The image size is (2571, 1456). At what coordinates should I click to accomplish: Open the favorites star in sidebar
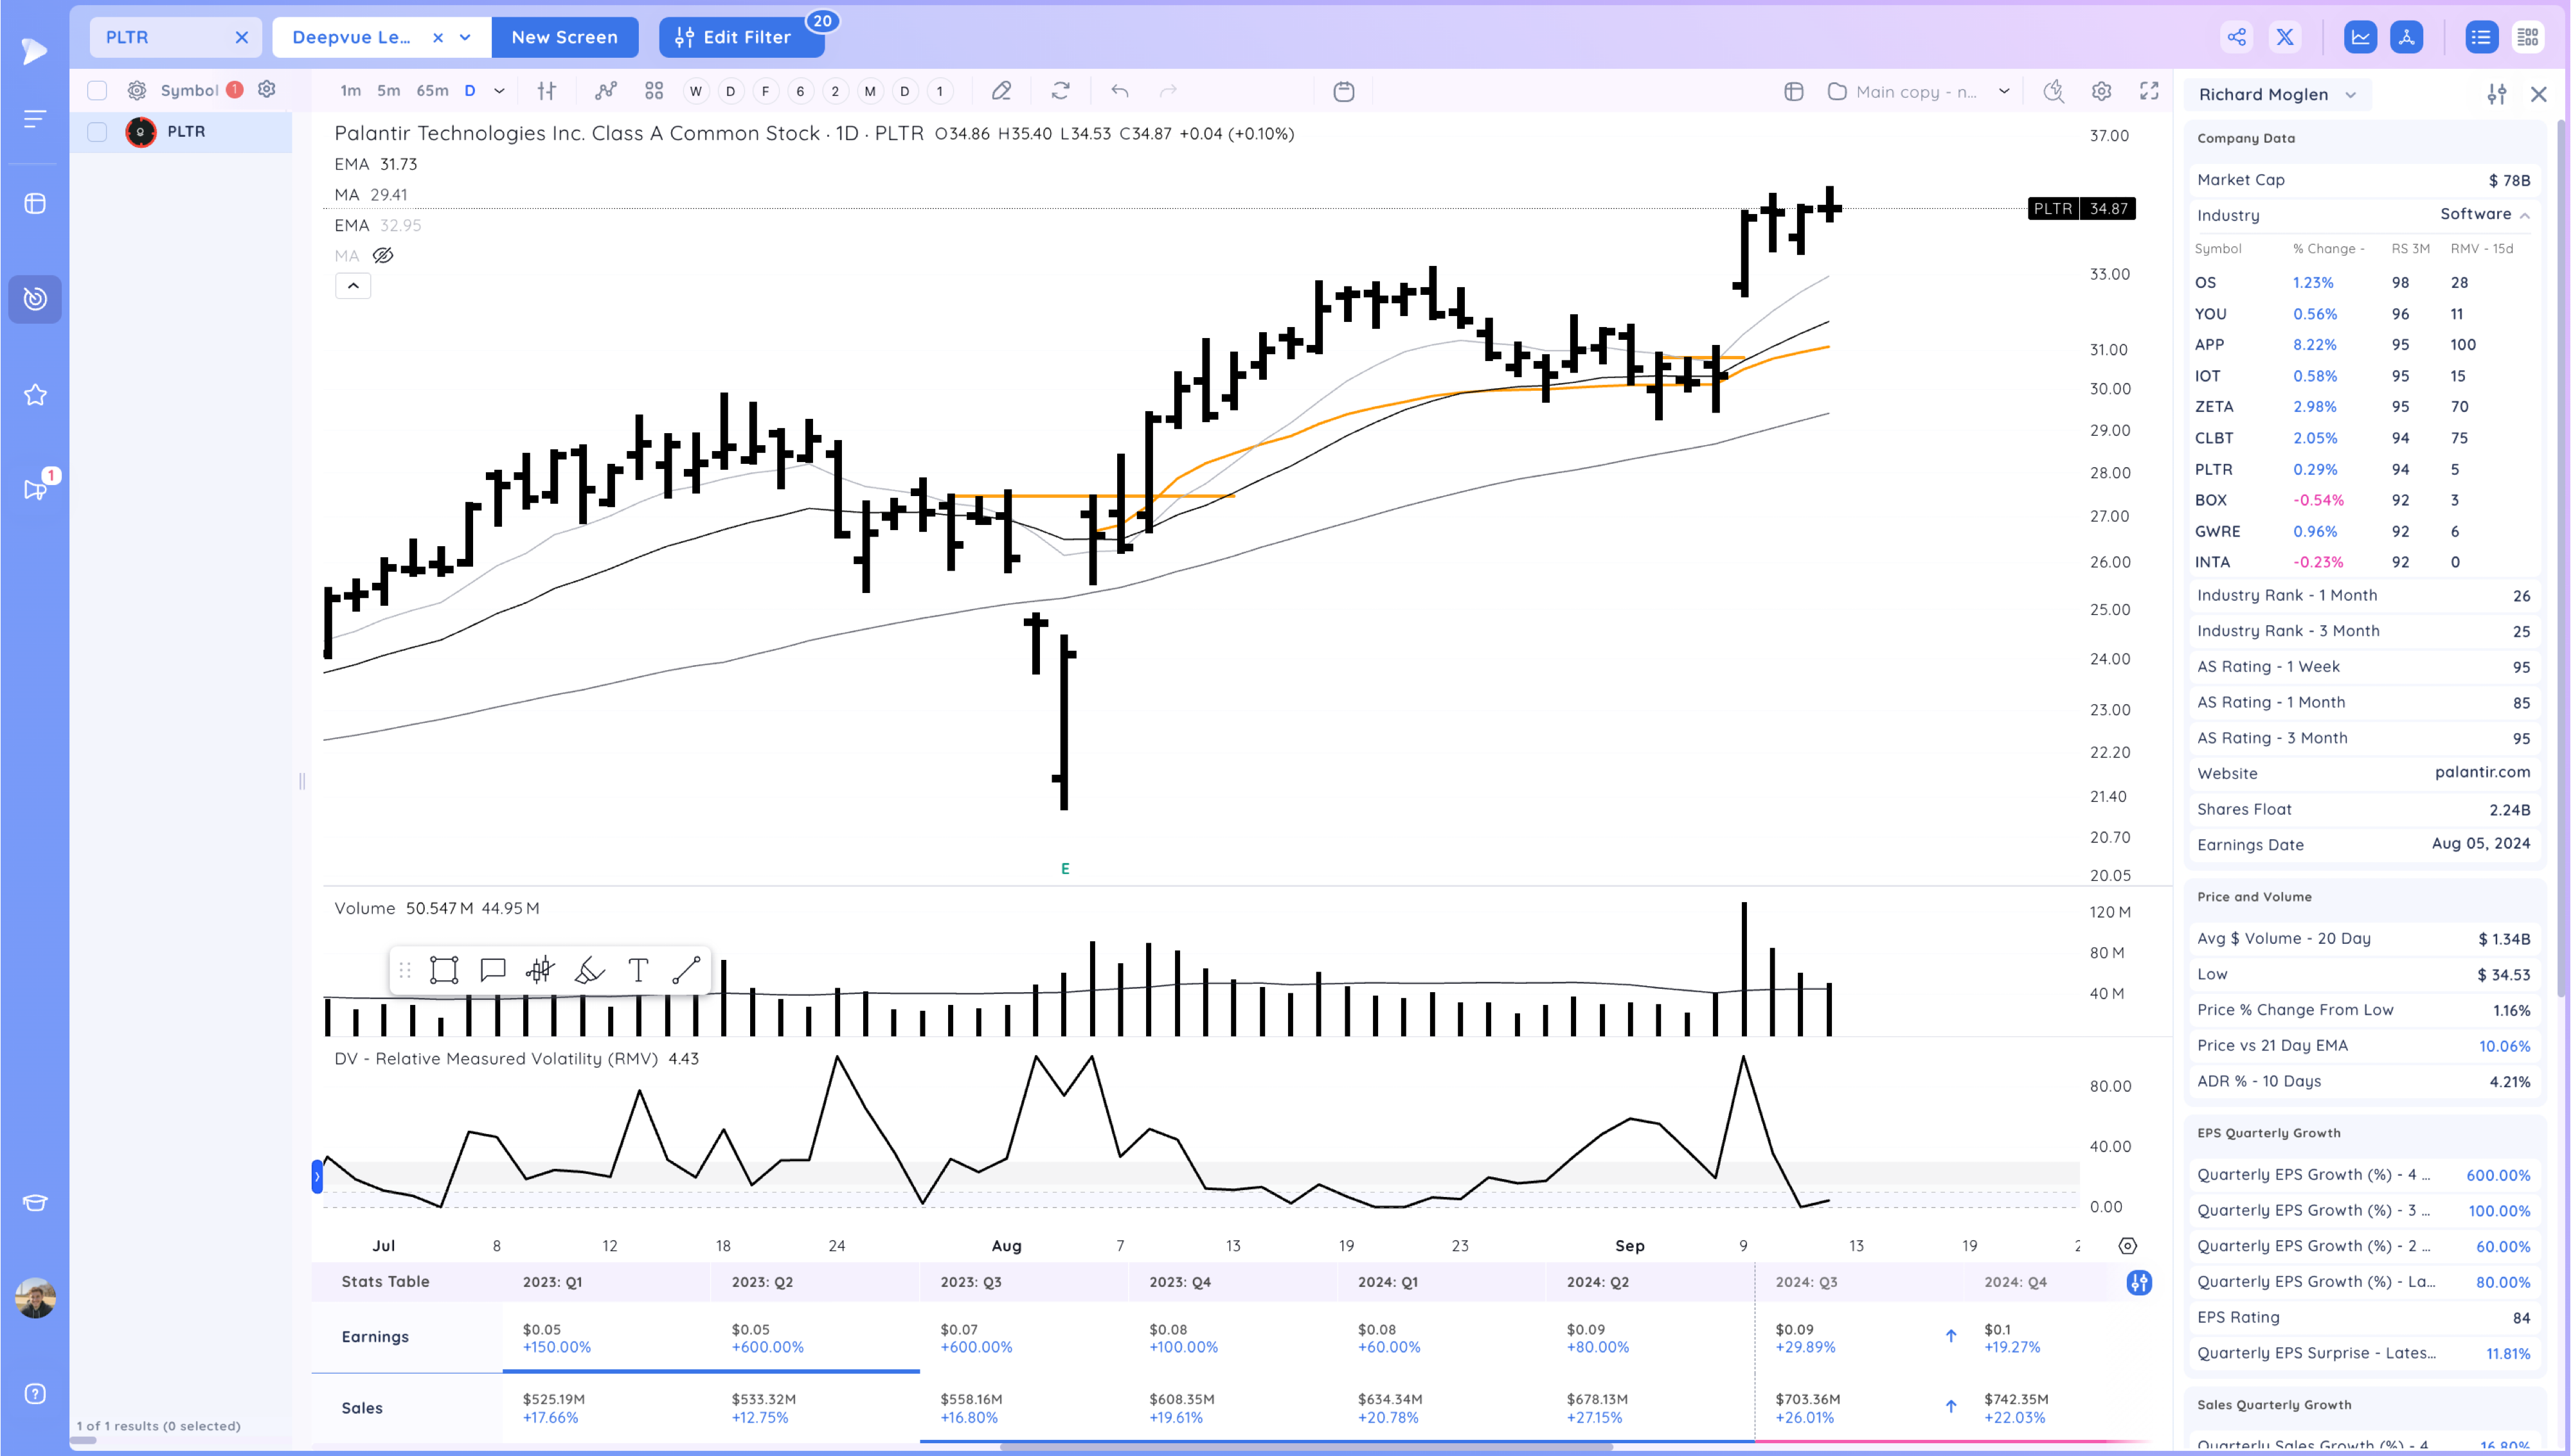(x=35, y=395)
